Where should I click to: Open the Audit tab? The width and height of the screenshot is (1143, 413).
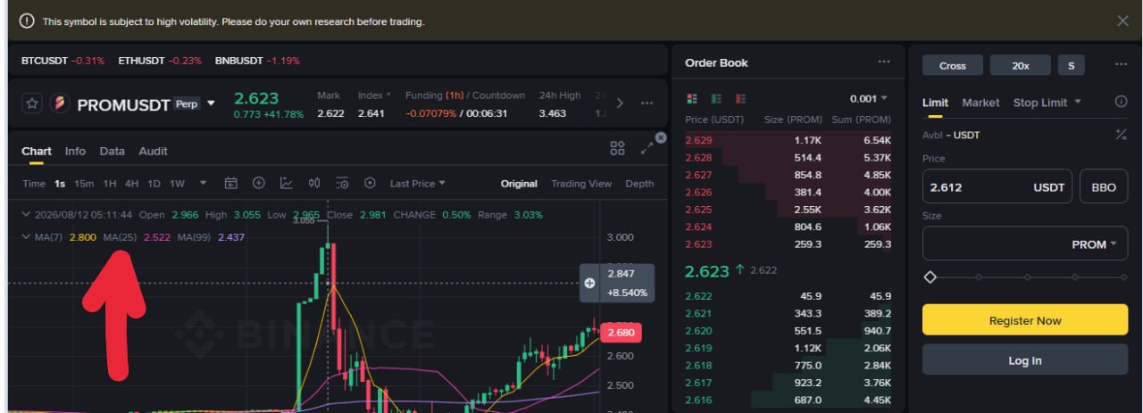[153, 152]
